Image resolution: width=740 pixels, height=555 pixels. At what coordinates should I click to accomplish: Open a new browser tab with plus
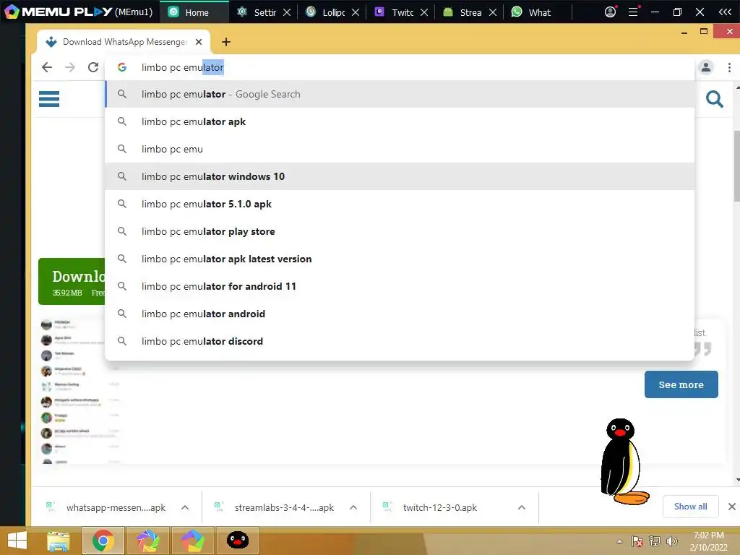coord(226,42)
